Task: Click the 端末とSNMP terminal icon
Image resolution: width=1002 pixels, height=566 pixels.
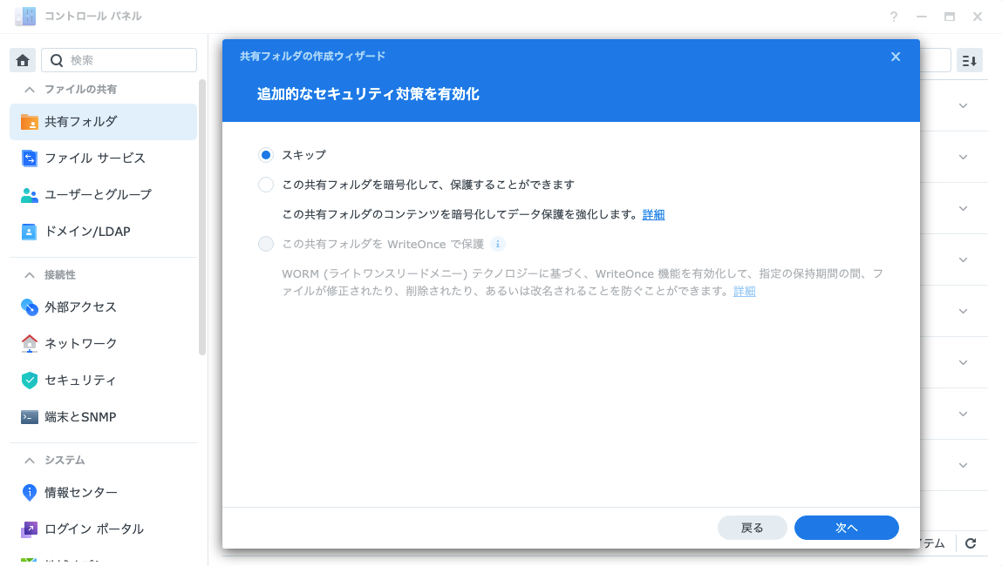Action: (x=29, y=417)
